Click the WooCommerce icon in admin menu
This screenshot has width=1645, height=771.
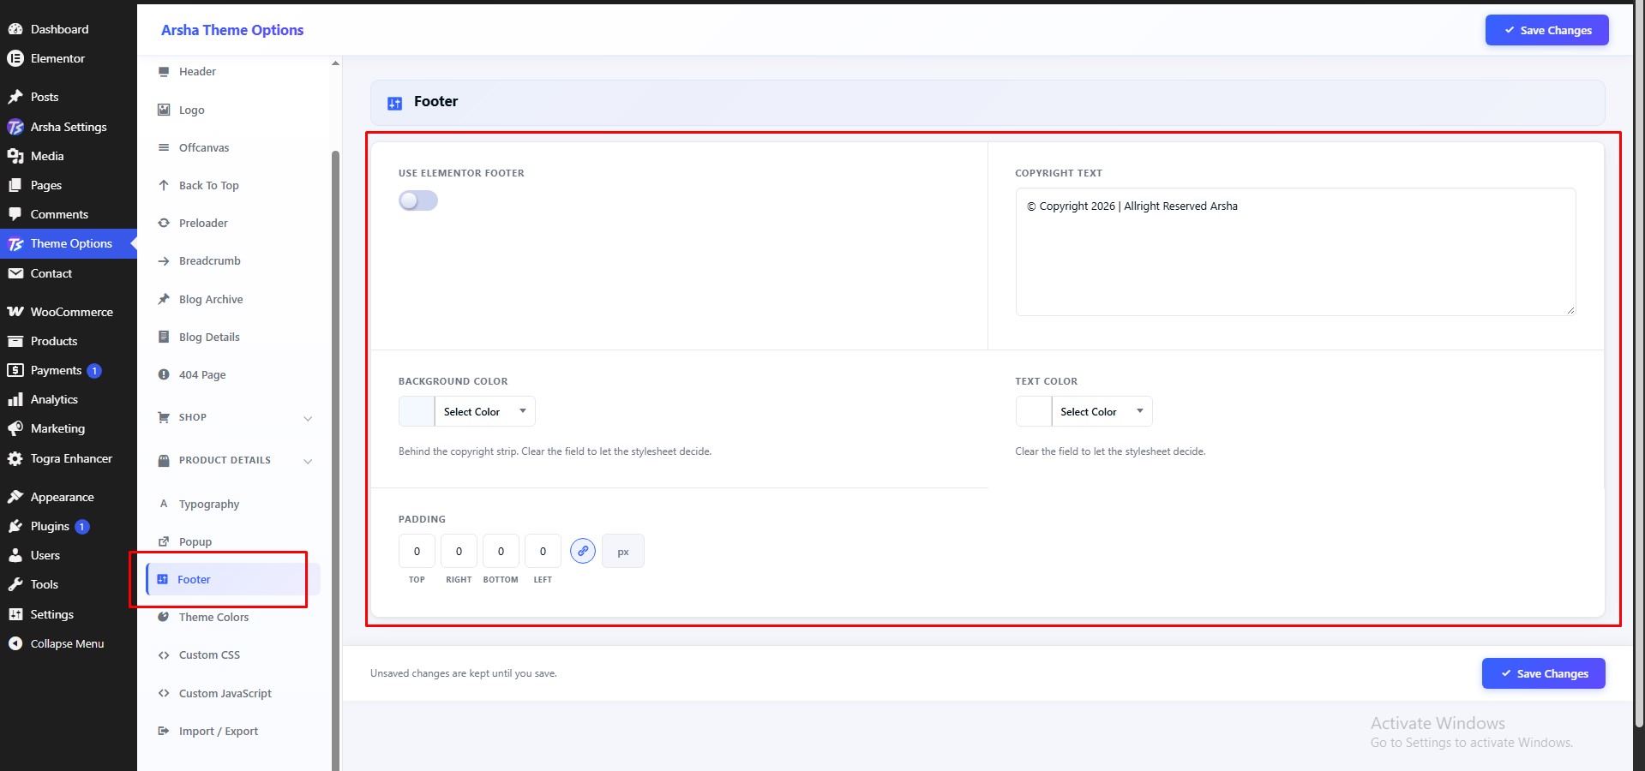point(15,312)
